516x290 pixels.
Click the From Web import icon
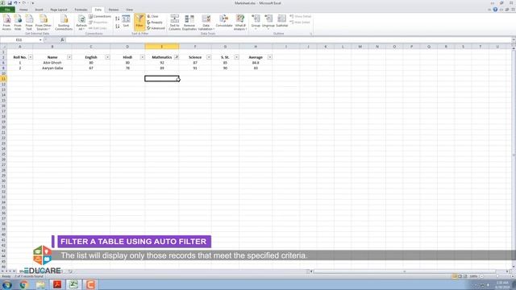point(18,23)
